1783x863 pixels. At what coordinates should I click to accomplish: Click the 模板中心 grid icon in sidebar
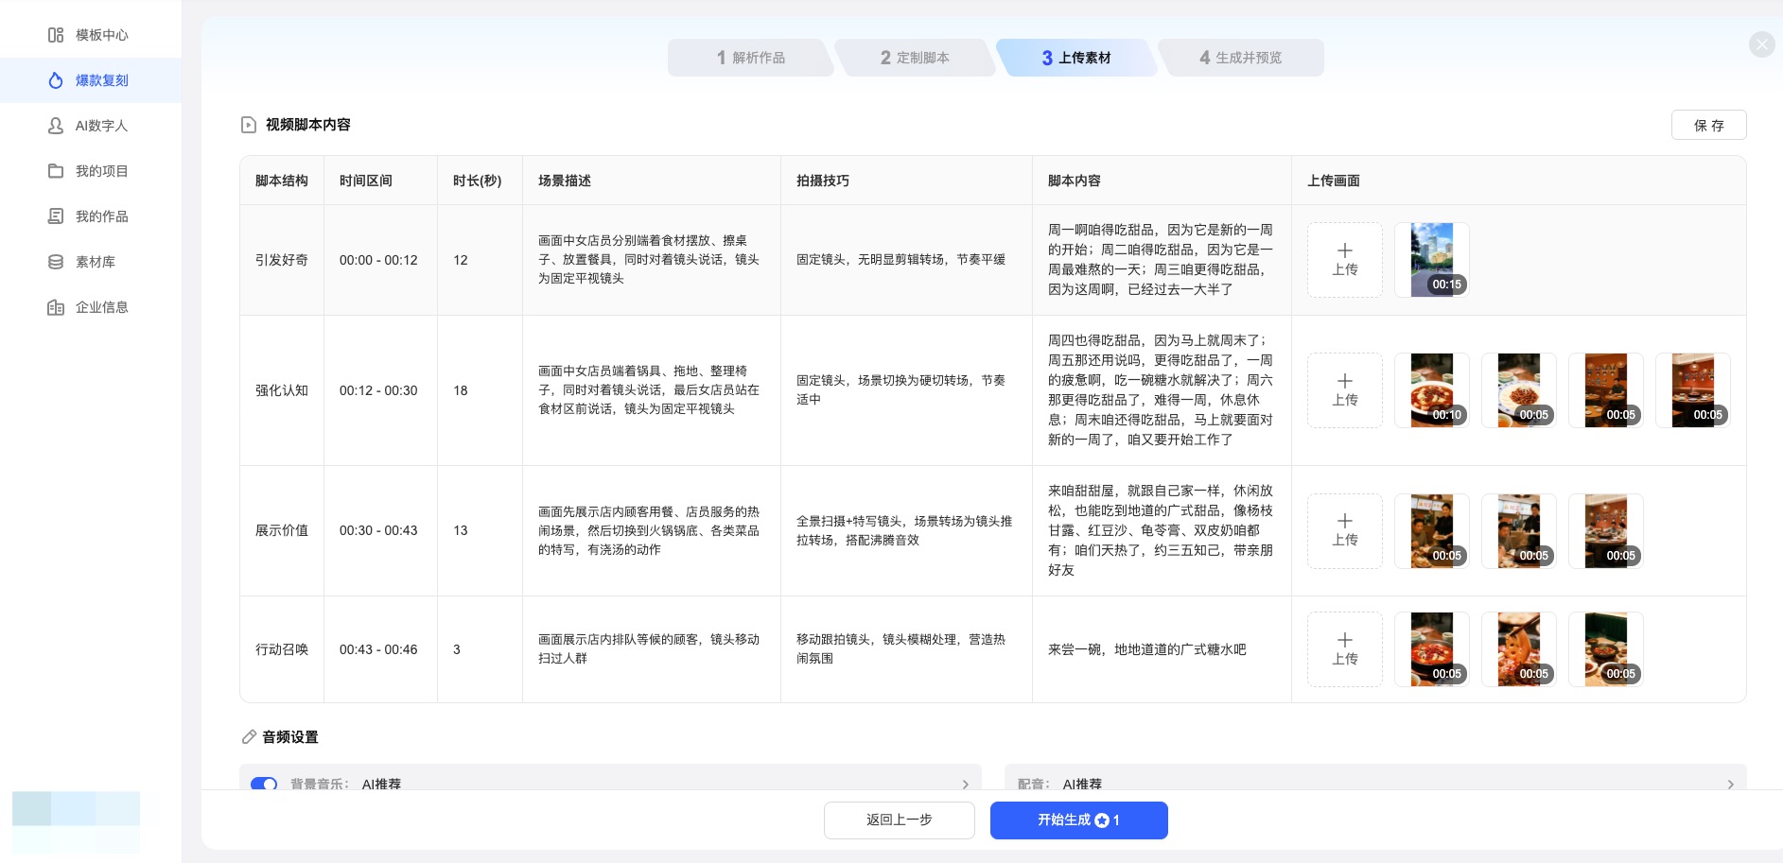tap(56, 35)
